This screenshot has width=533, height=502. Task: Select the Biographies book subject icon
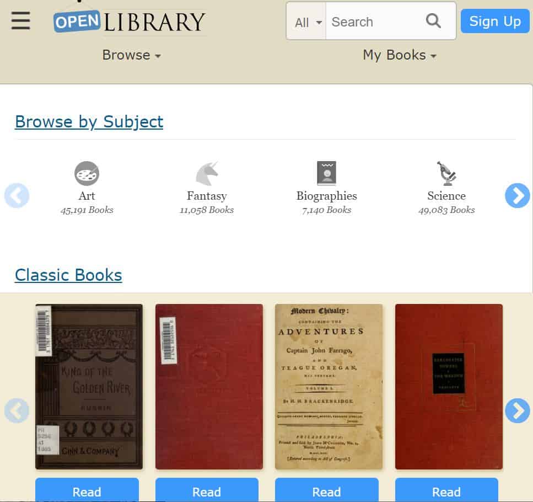[327, 173]
